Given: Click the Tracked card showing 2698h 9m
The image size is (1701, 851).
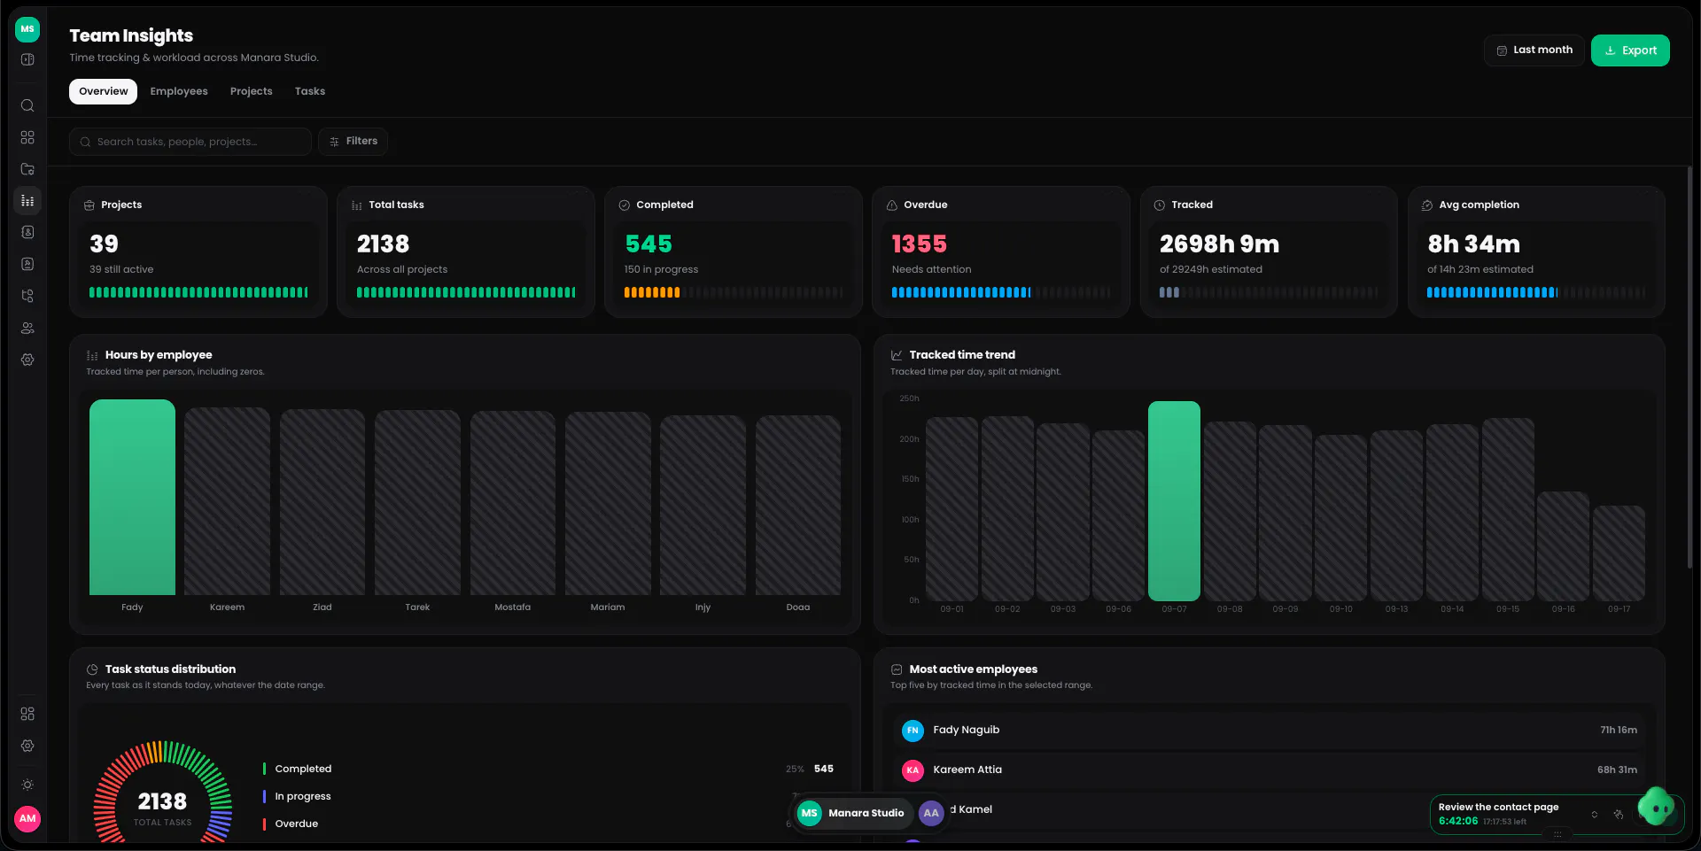Looking at the screenshot, I should tap(1268, 251).
